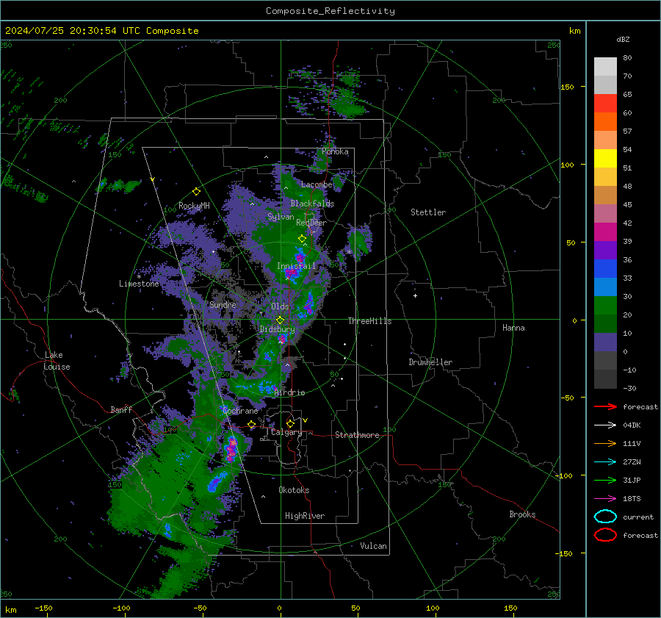
Task: Click the Sundre city label
Action: (223, 304)
